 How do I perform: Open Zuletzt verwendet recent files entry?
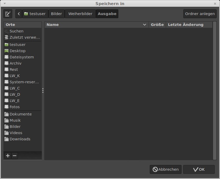(x=23, y=37)
